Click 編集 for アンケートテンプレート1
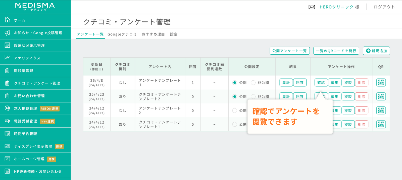 pyautogui.click(x=335, y=83)
